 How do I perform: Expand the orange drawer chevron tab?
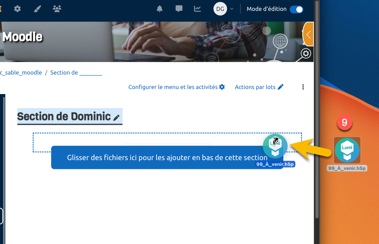coord(308,34)
